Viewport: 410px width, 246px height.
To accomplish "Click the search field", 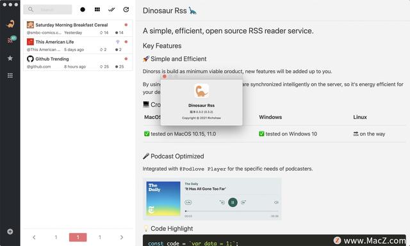I will coord(47,10).
